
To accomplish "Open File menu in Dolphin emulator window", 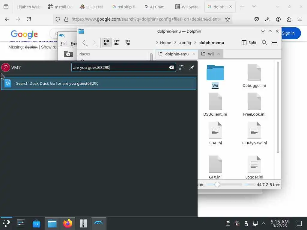I will pos(64,43).
